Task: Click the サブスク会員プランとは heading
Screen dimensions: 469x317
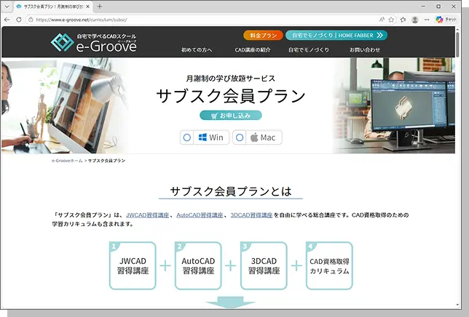Action: [231, 191]
